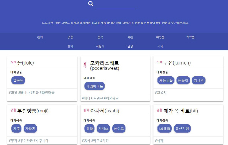Select the 자동차 category tab
The height and width of the screenshot is (145, 228).
100,46
